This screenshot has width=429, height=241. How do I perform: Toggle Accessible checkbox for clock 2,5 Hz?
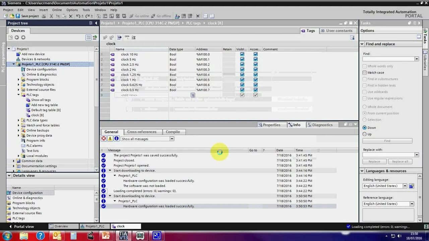pyautogui.click(x=256, y=64)
